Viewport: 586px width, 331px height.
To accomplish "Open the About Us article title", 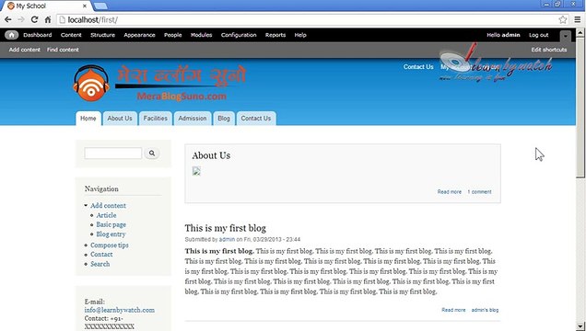I will (x=211, y=155).
